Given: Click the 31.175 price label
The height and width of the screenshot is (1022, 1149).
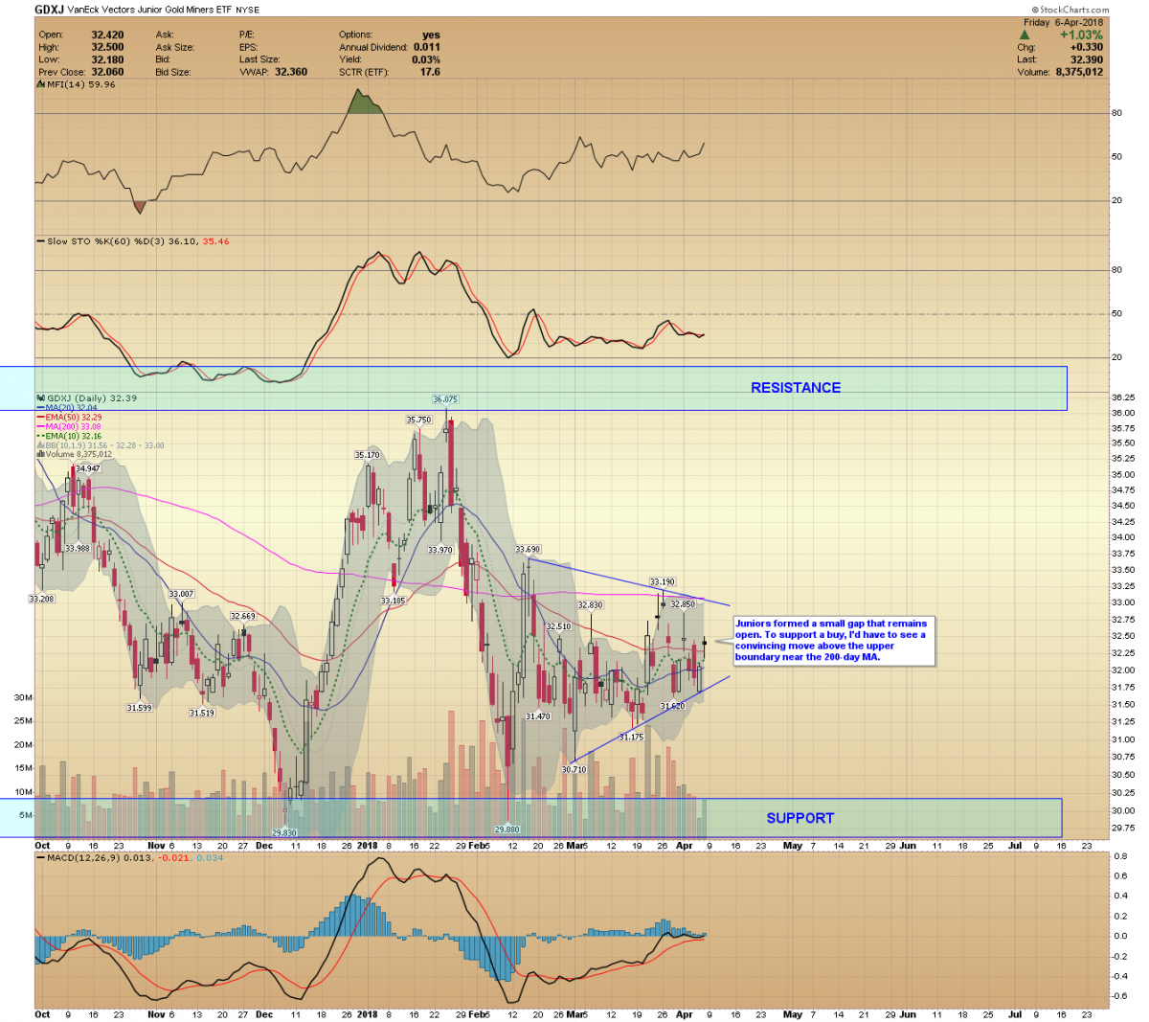Looking at the screenshot, I should point(631,737).
